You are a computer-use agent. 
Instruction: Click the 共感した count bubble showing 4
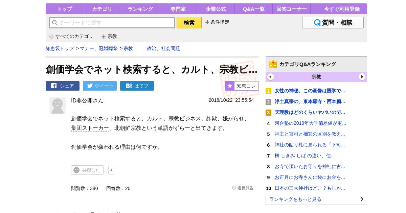coord(111,170)
